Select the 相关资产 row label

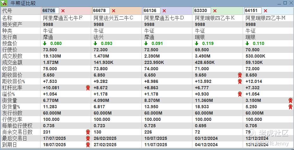coord(12,25)
